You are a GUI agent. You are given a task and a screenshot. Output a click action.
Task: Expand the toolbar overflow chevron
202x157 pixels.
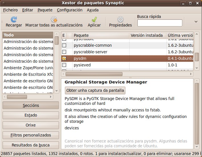click(196, 22)
